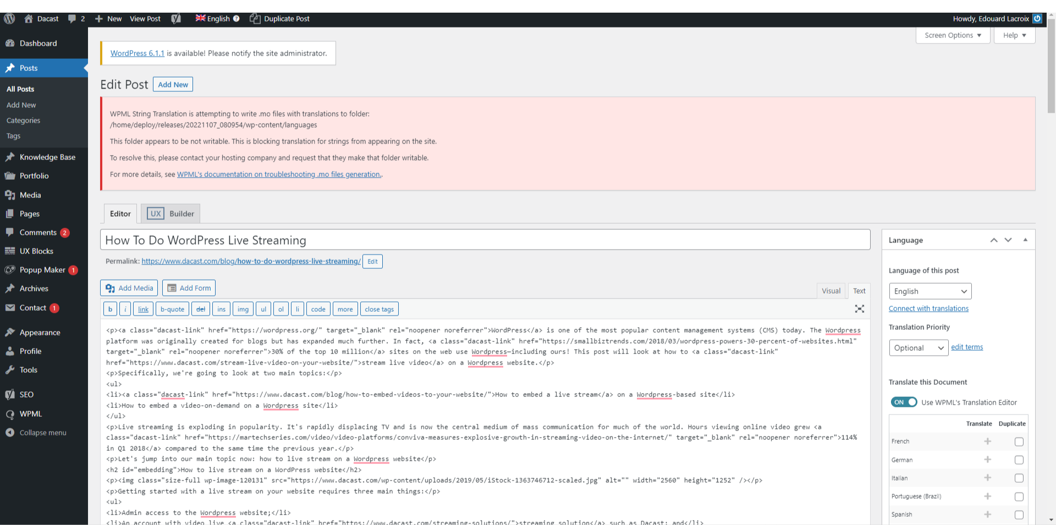The image size is (1056, 525).
Task: Check the Duplicate checkbox for French
Action: 1019,441
